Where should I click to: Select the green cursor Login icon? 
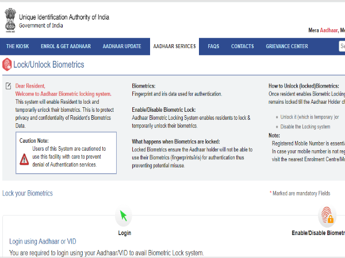124,217
